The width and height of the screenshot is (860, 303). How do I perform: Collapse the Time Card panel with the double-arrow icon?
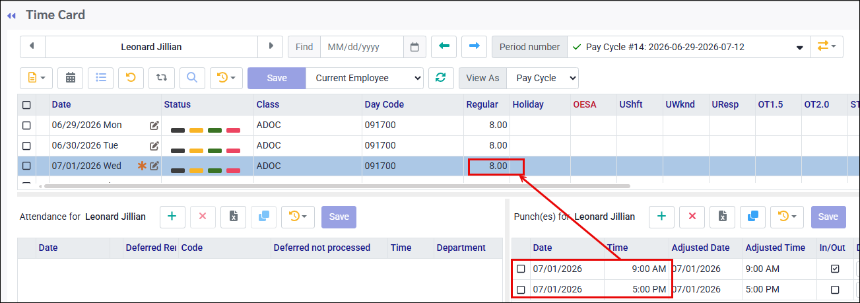[11, 15]
